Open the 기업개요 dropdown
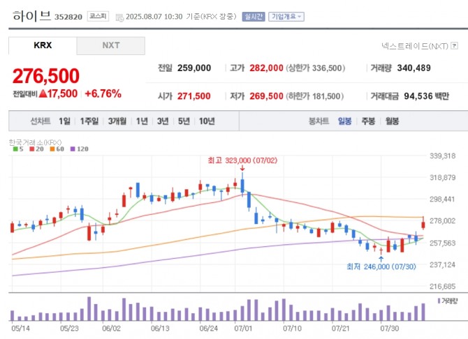The image size is (468, 339). coord(286,17)
